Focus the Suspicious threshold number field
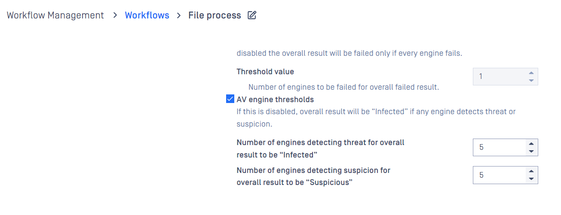The width and height of the screenshot is (561, 215). tap(500, 175)
